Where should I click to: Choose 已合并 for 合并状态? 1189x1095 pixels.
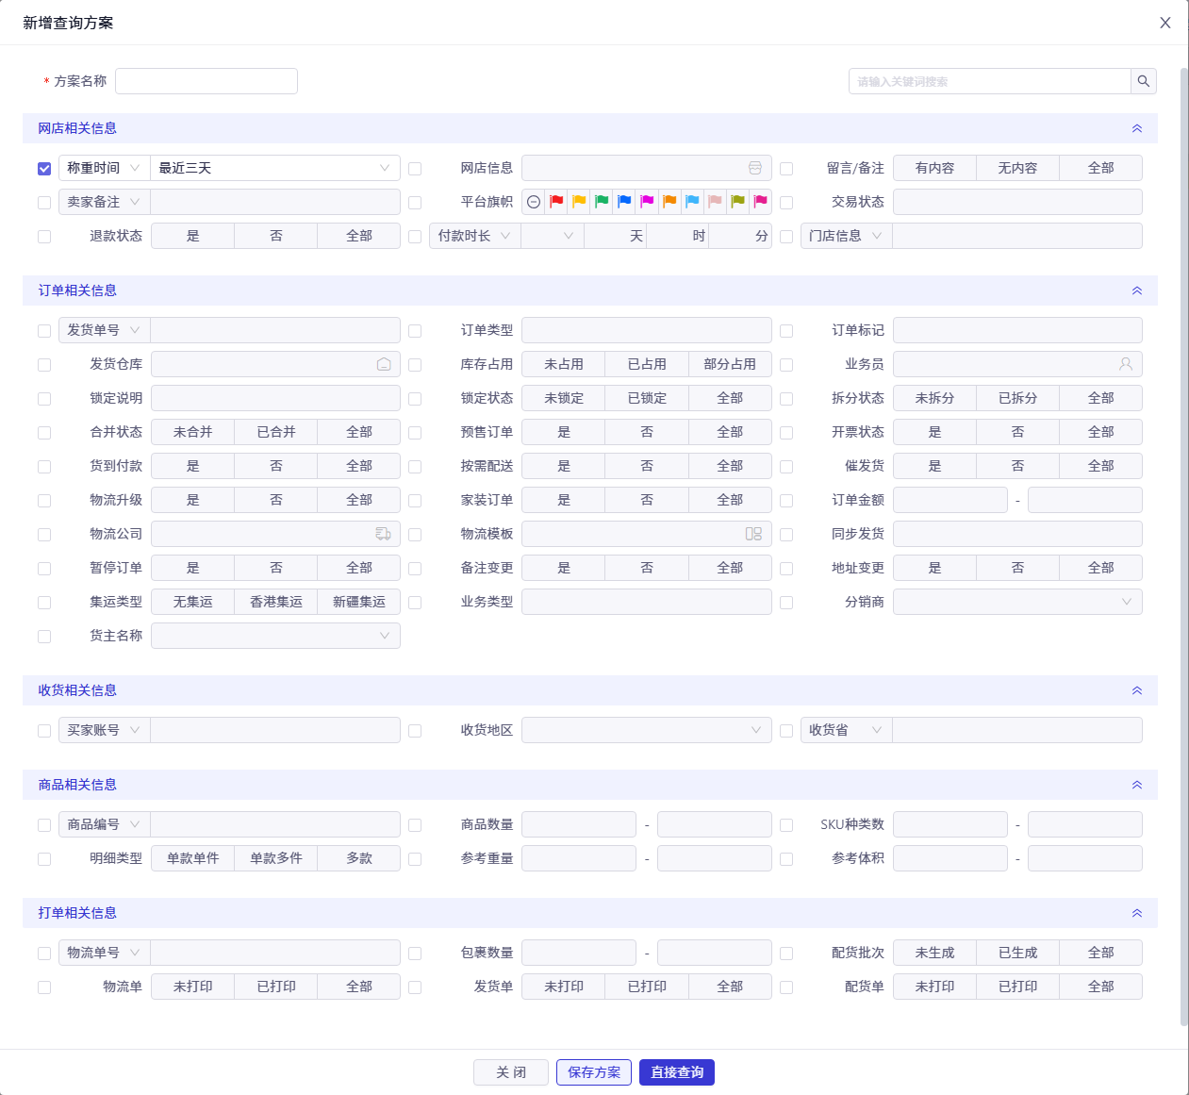[276, 432]
